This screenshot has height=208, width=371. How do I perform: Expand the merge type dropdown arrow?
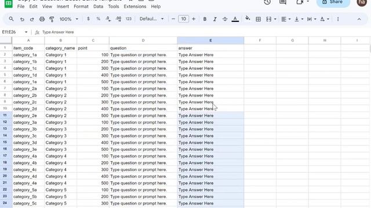pyautogui.click(x=275, y=19)
